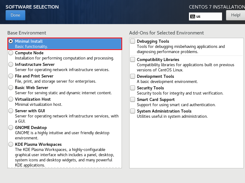Click the keyboard icon beside us

tap(193, 16)
